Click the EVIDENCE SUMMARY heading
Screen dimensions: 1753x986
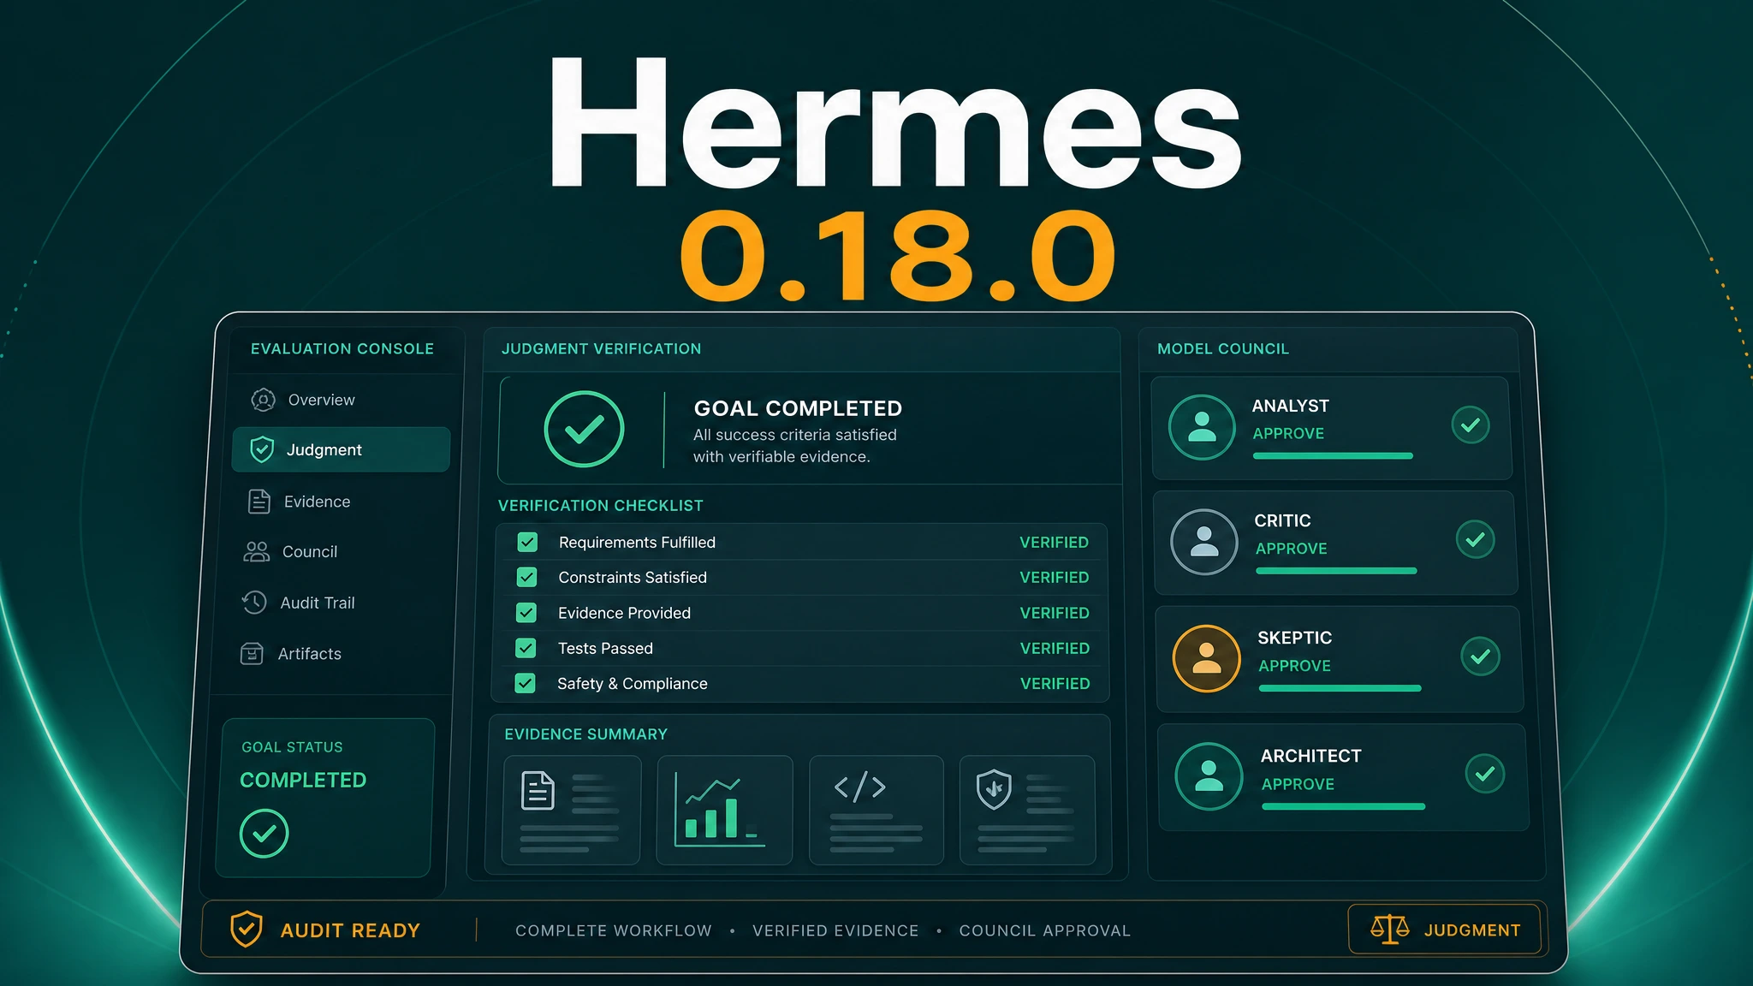585,734
